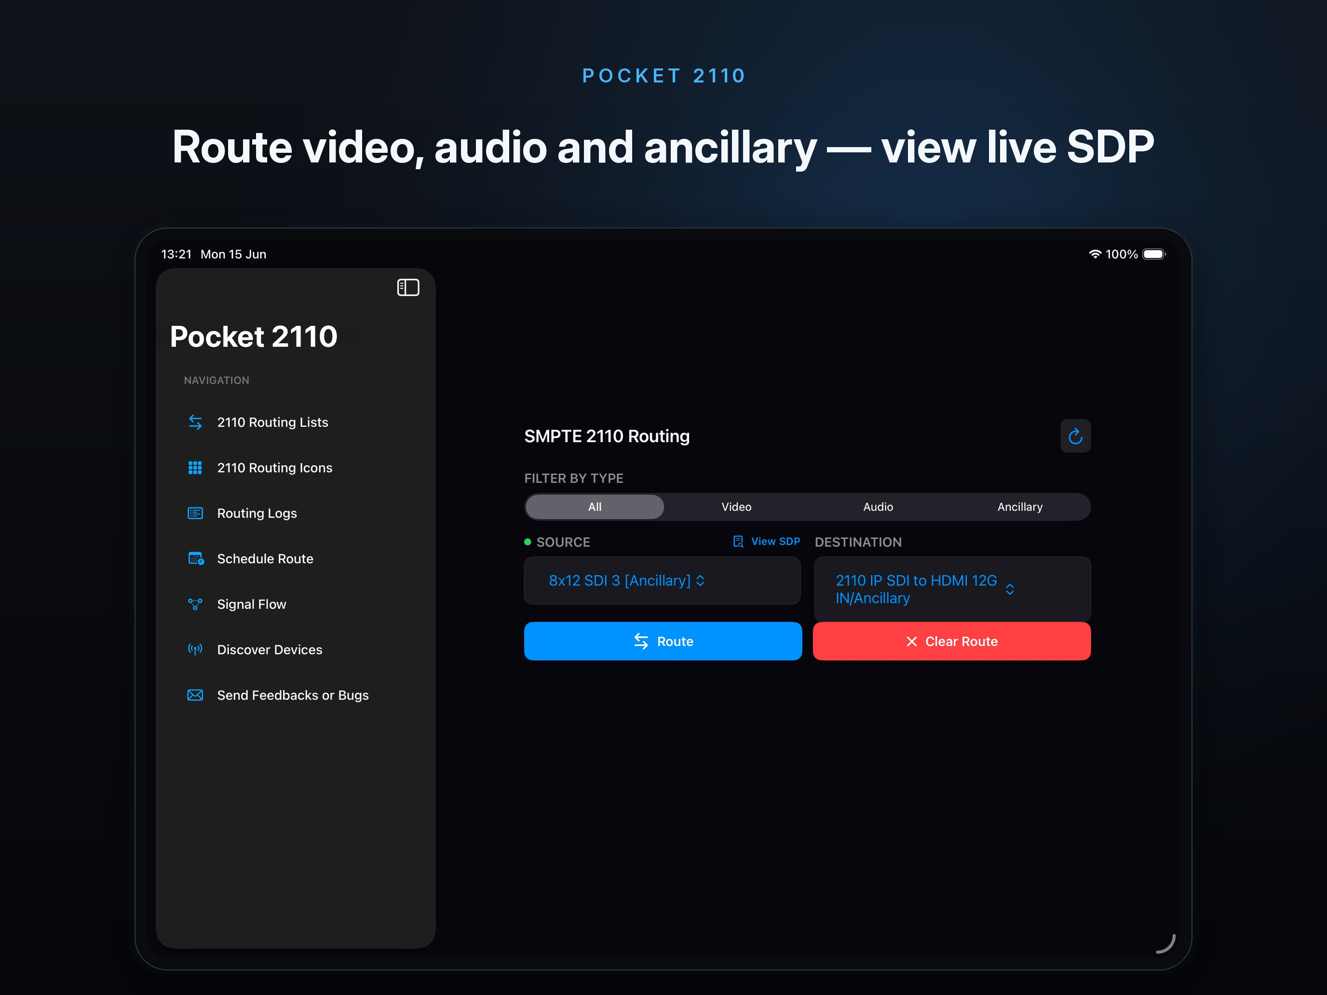Click the blue Route button
Screen dimensions: 1327x995
663,641
